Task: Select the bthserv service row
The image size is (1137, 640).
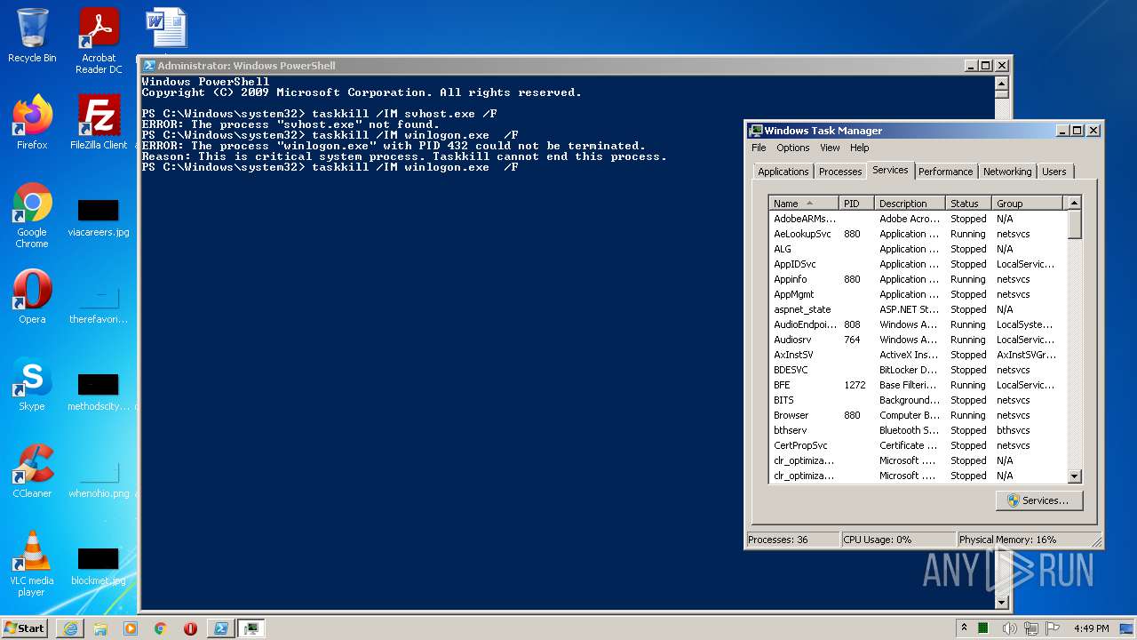Action: 917,430
